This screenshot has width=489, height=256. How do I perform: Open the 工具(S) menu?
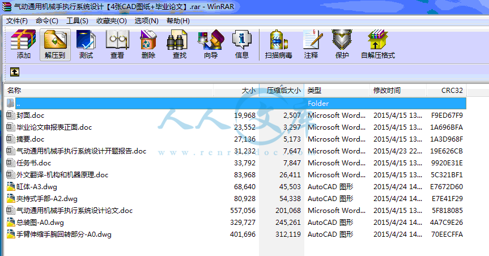click(77, 21)
